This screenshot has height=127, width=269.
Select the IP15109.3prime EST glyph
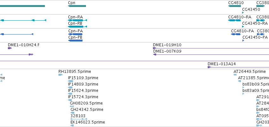[70, 81]
